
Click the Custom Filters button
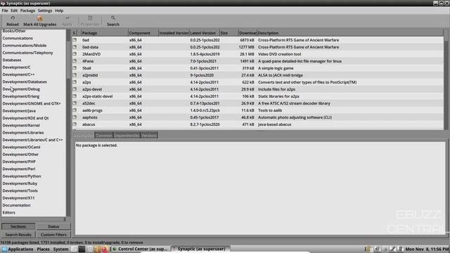[x=53, y=235]
